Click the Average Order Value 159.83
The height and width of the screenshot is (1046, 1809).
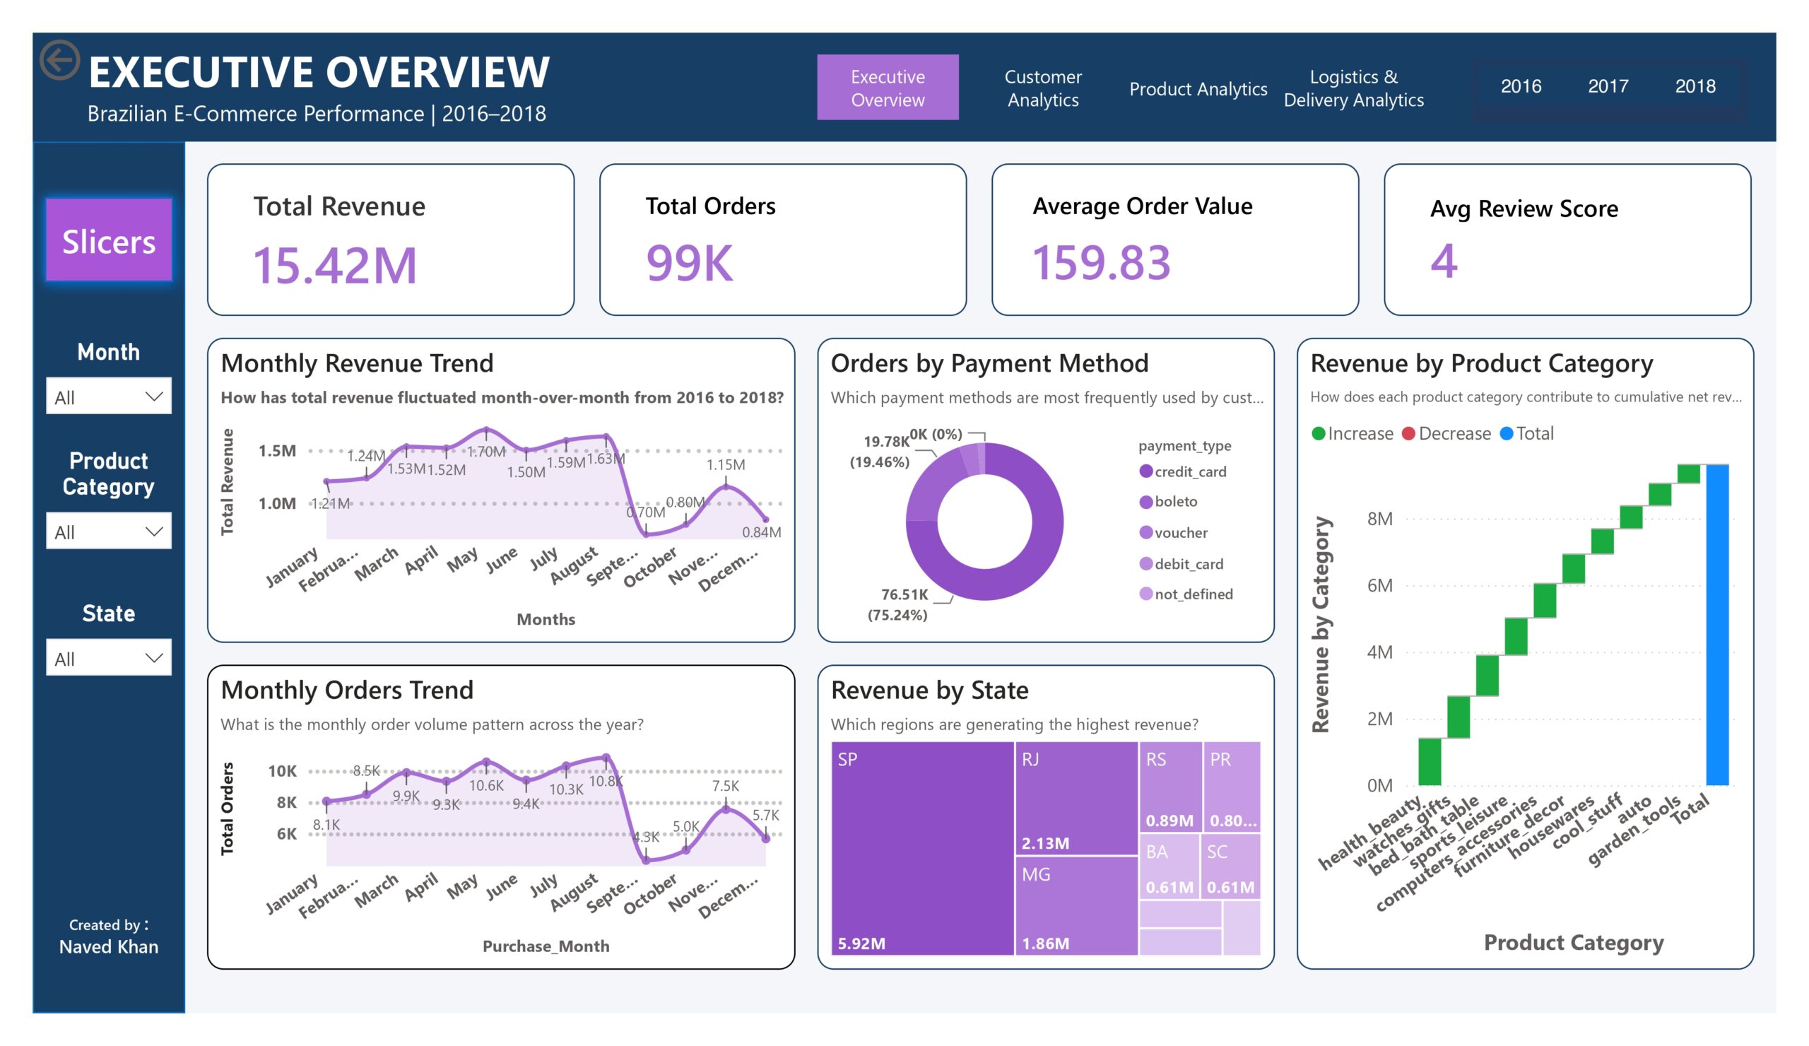tap(1101, 263)
